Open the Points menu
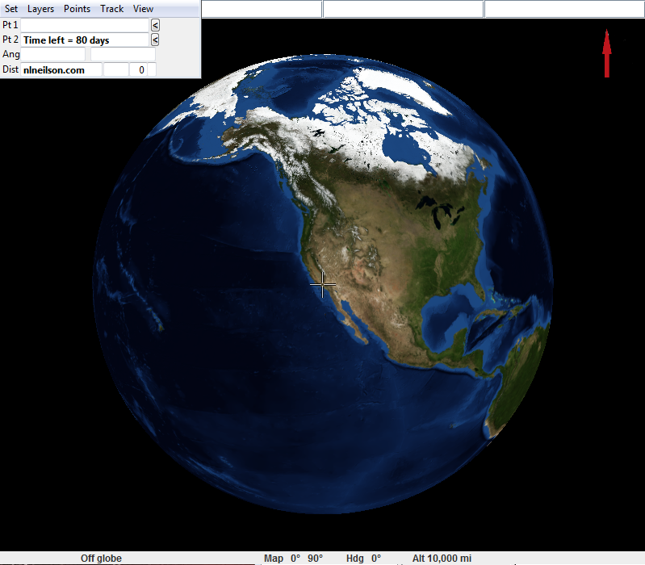The width and height of the screenshot is (645, 565). (77, 9)
